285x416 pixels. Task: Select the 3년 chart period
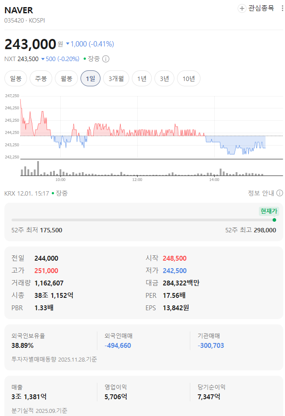(x=164, y=78)
